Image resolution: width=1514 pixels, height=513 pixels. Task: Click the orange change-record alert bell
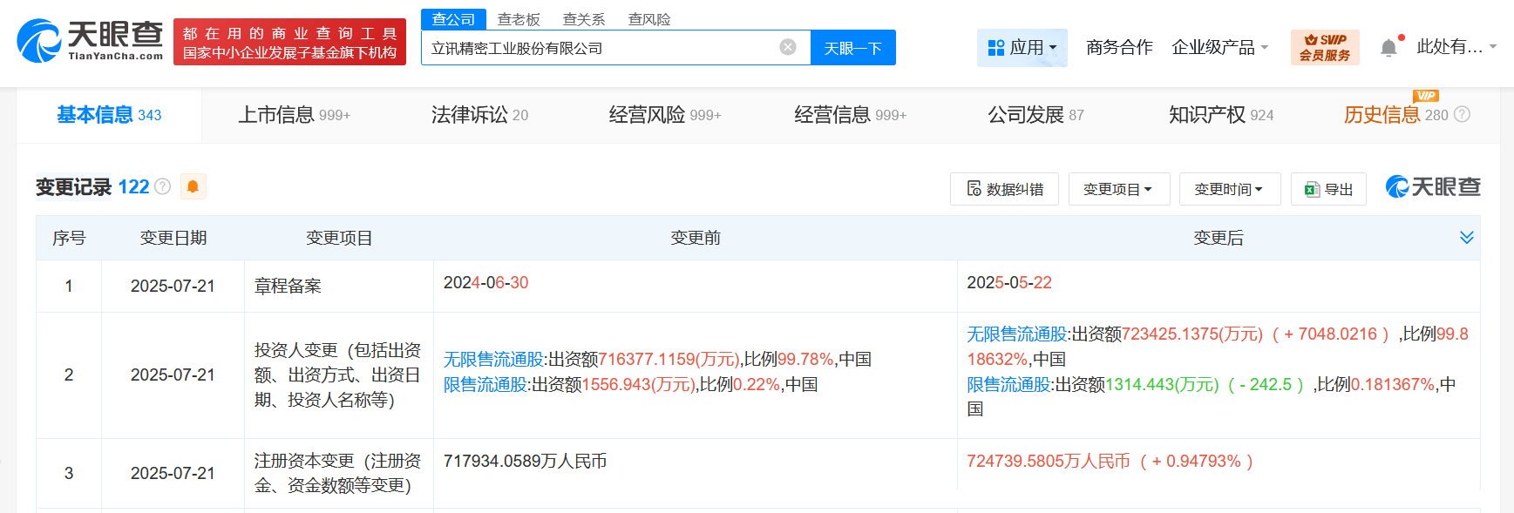point(193,186)
